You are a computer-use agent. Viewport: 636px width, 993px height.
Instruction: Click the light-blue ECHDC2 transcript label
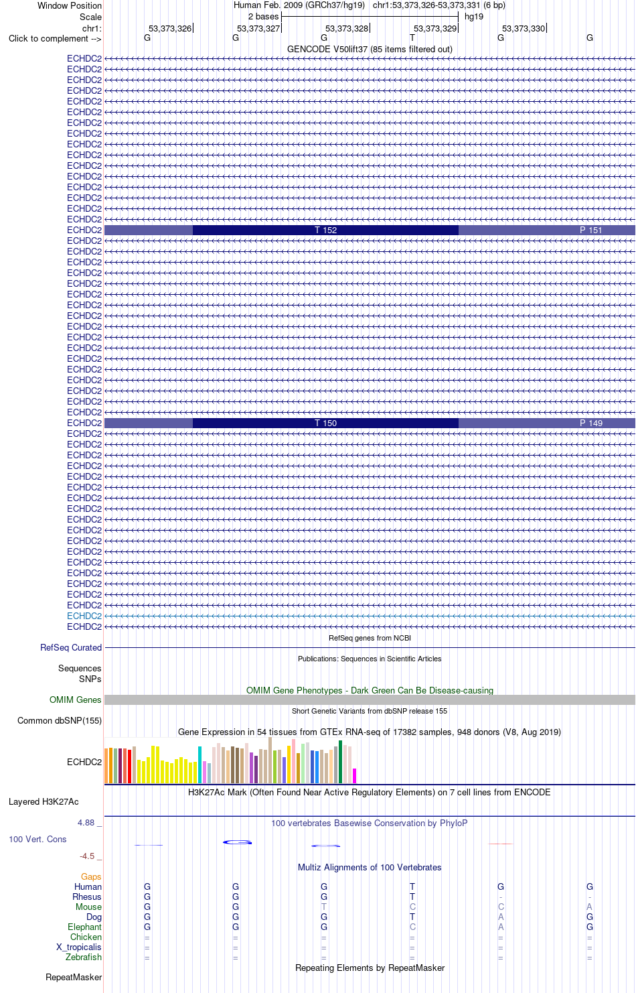pos(84,616)
